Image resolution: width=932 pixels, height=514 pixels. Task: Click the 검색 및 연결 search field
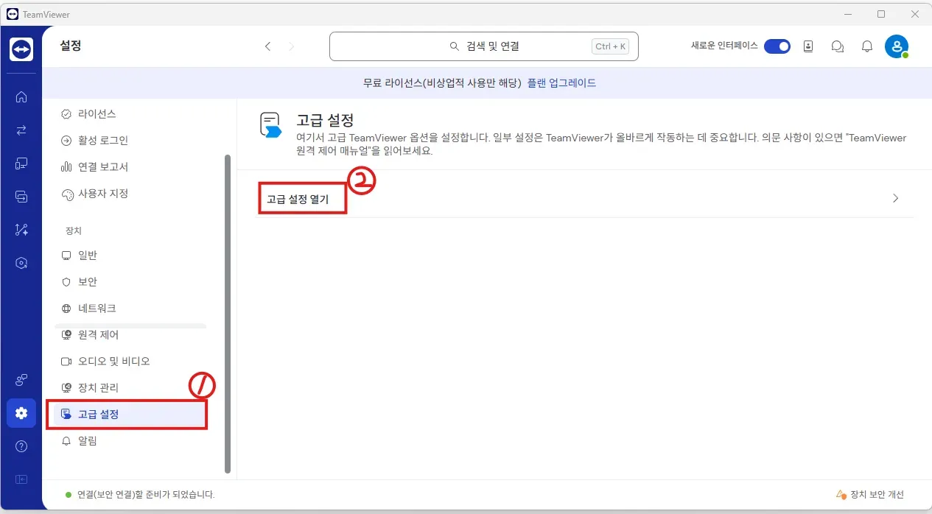484,46
